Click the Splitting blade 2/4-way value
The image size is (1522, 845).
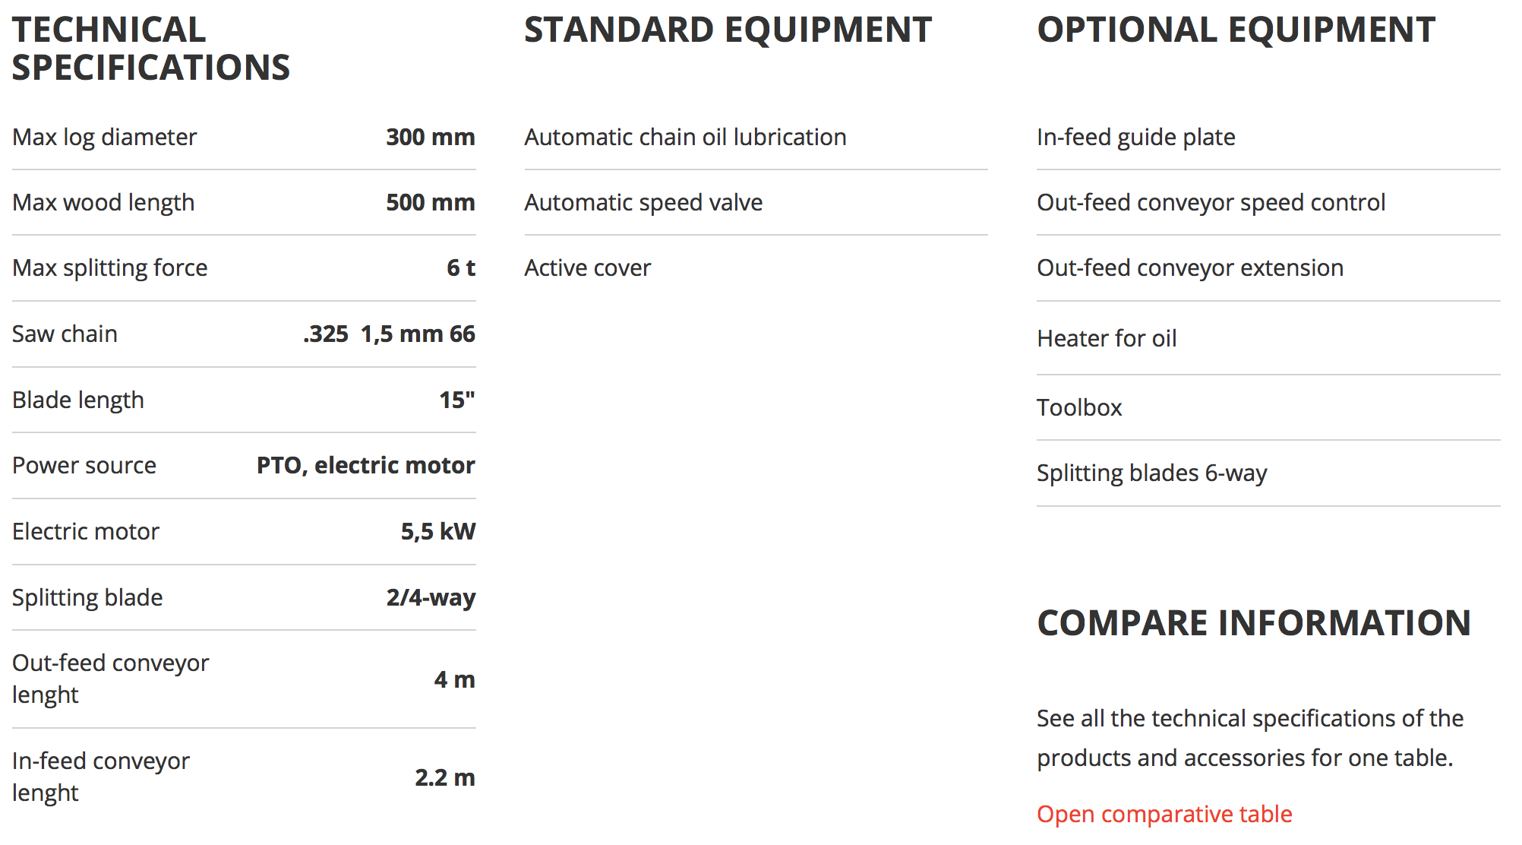(x=431, y=597)
